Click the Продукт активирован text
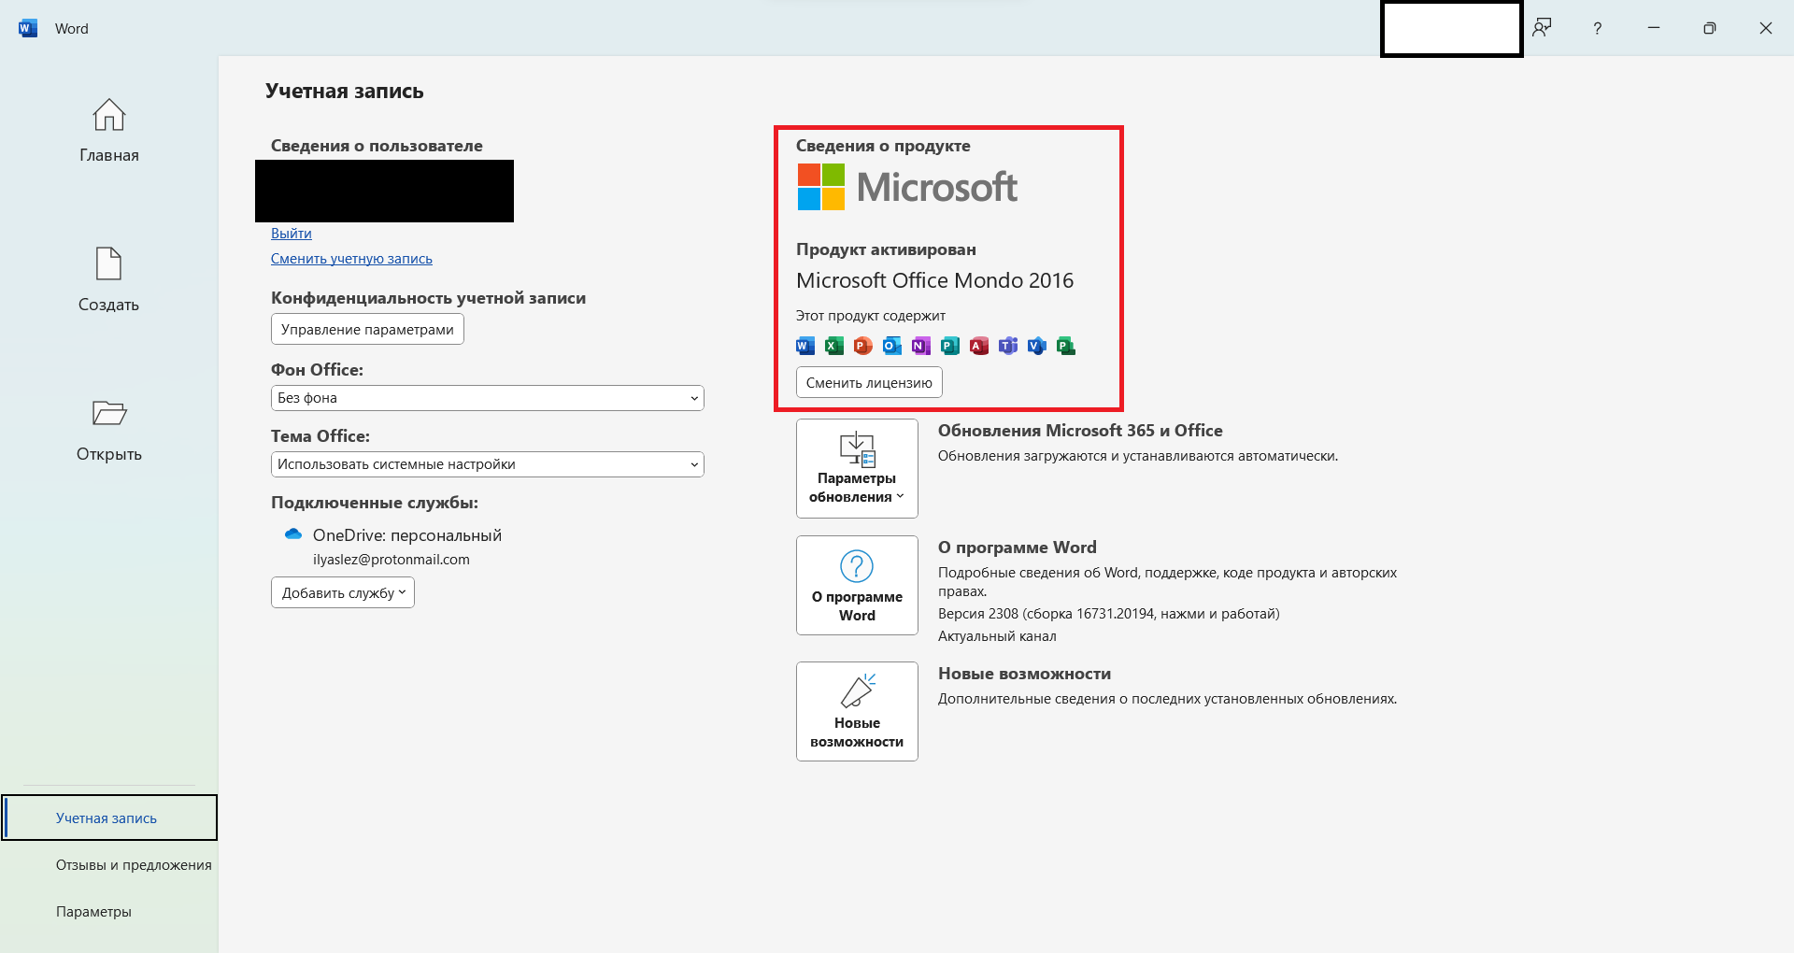This screenshot has height=953, width=1794. pyautogui.click(x=886, y=249)
